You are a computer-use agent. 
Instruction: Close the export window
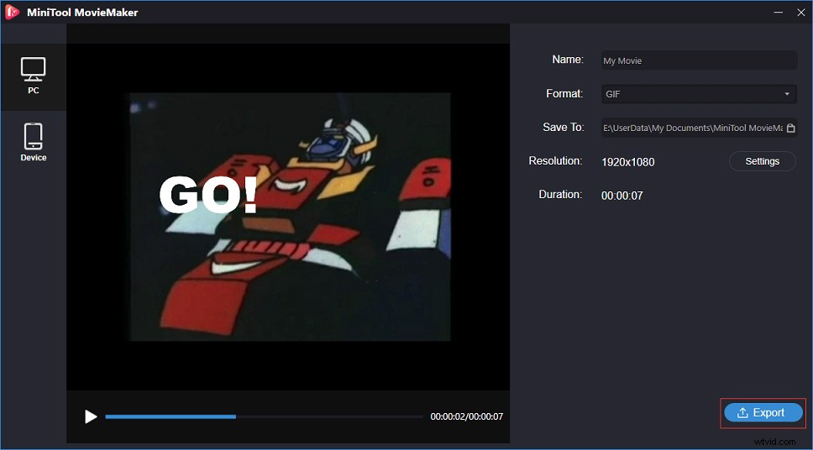[x=800, y=12]
